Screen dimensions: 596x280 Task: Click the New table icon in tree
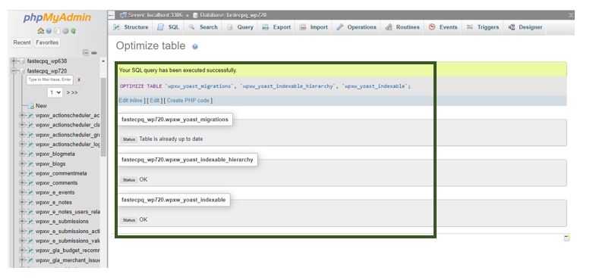click(31, 106)
